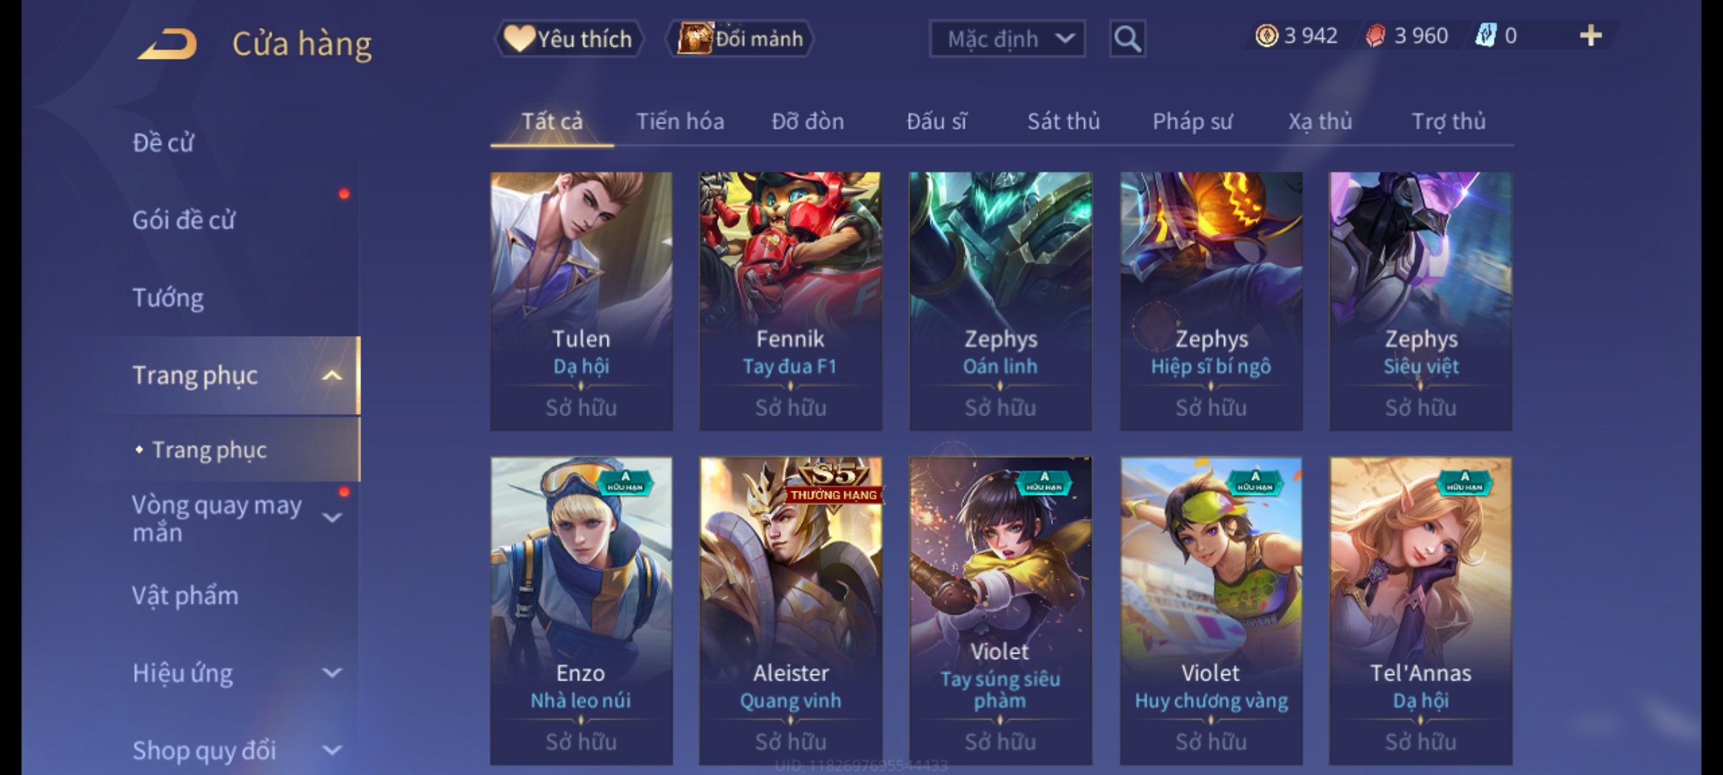Expand the Hiệu ứng sidebar section
The image size is (1723, 775).
332,673
